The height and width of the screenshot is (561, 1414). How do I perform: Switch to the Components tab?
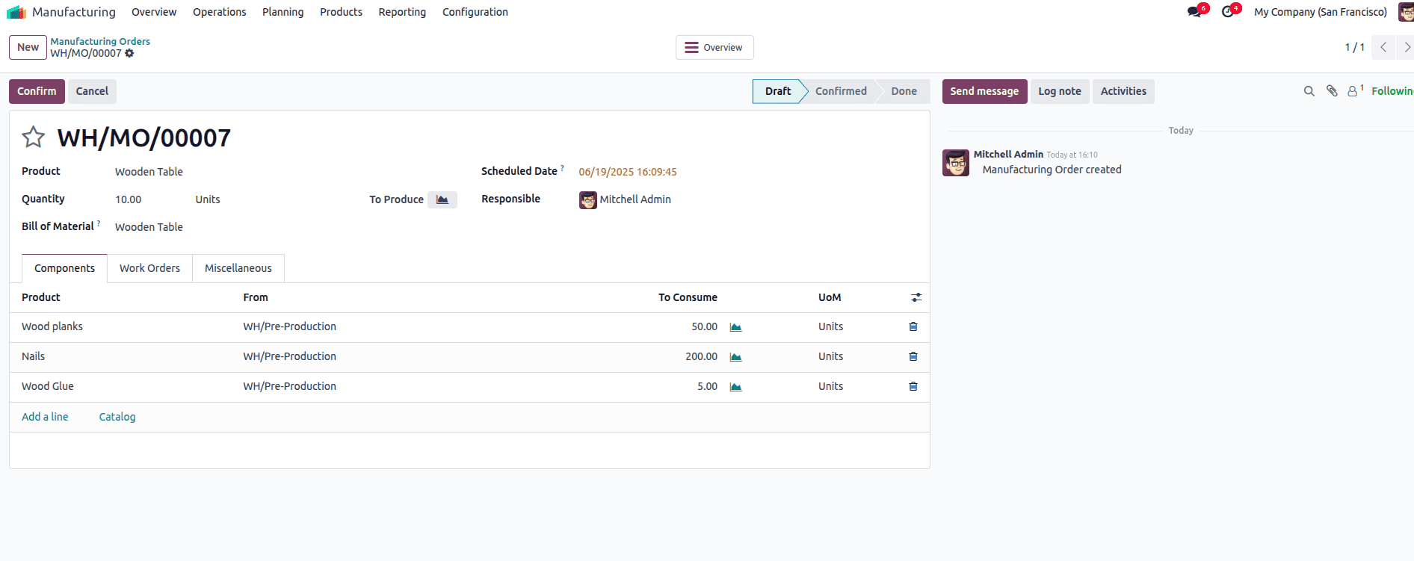64,268
